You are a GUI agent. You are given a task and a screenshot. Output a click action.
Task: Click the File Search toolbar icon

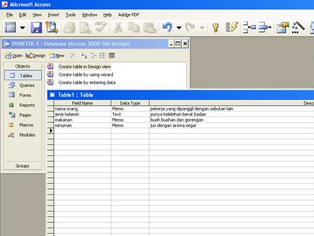pos(52,28)
